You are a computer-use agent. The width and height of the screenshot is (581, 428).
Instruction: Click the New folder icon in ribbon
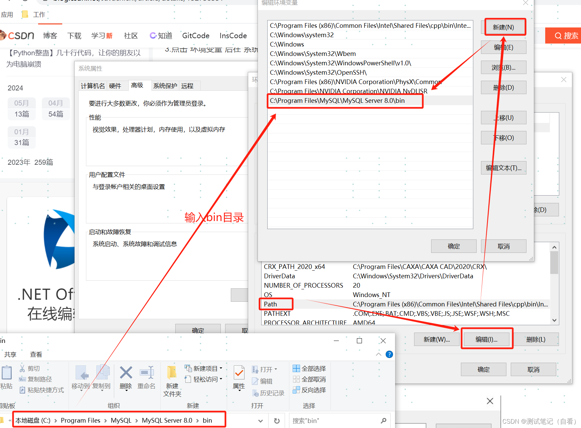pos(172,373)
